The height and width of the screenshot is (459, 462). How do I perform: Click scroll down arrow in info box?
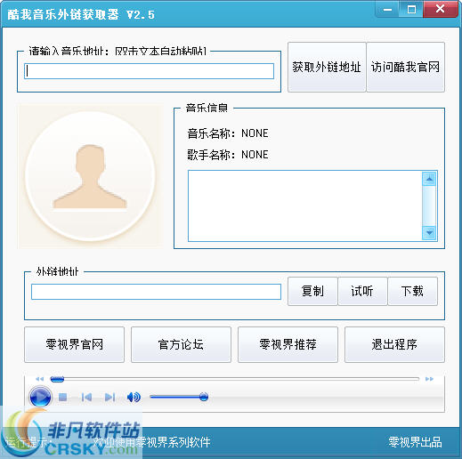coord(429,233)
